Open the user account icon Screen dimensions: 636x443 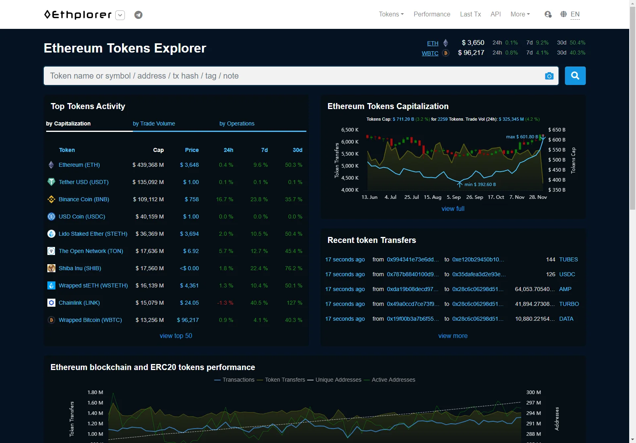tap(548, 14)
